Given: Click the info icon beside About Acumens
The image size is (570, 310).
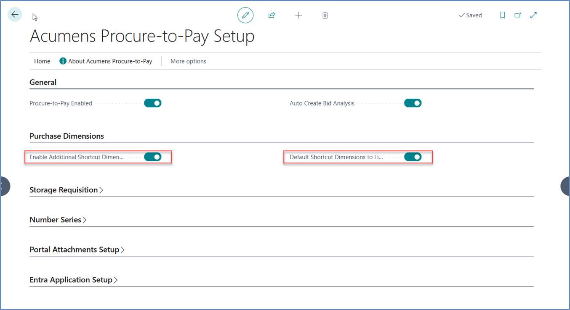Looking at the screenshot, I should pyautogui.click(x=63, y=61).
